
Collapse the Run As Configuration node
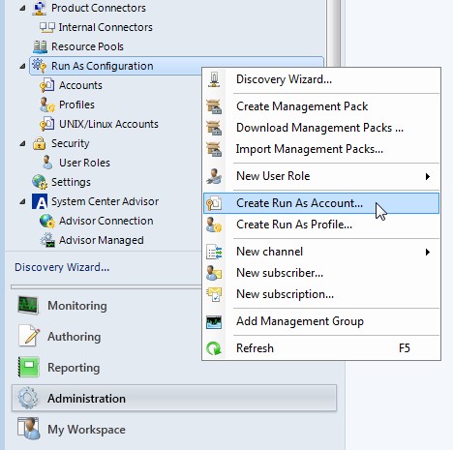click(22, 66)
